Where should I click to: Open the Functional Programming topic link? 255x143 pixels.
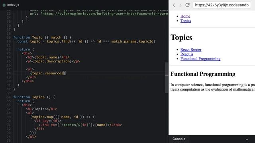200,58
